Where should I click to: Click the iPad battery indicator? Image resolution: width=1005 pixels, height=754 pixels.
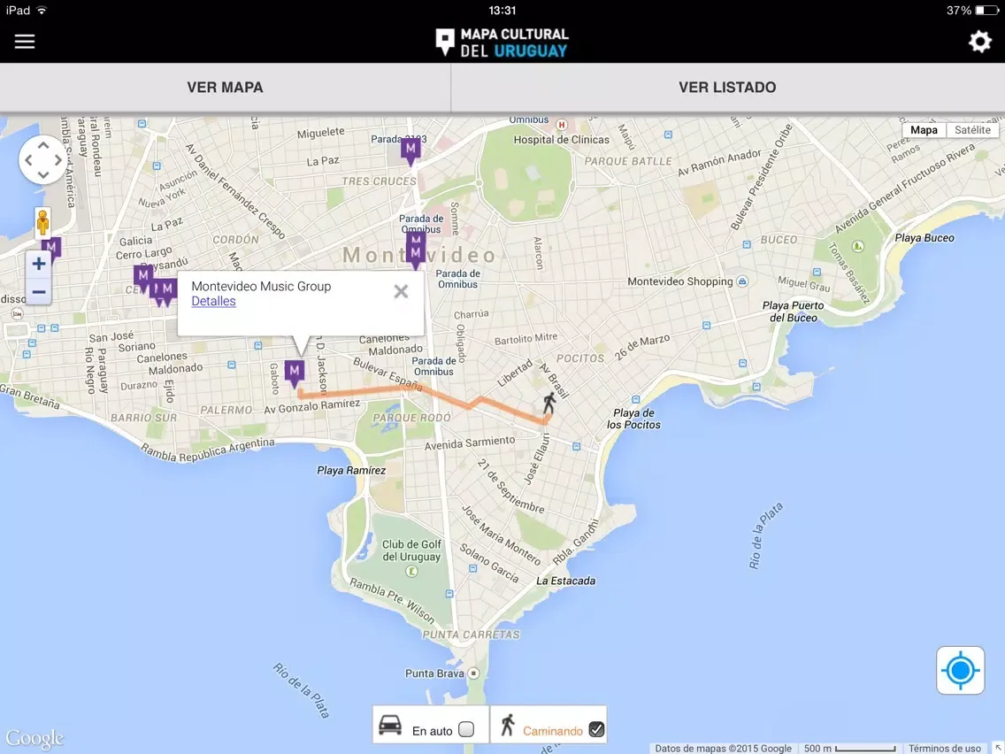pyautogui.click(x=986, y=11)
